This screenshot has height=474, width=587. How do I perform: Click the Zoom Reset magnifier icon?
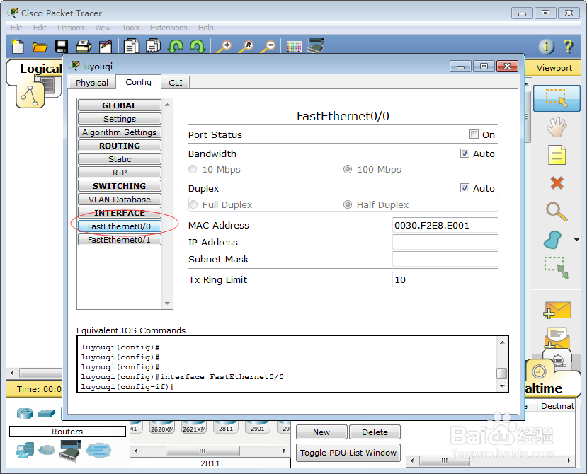246,47
